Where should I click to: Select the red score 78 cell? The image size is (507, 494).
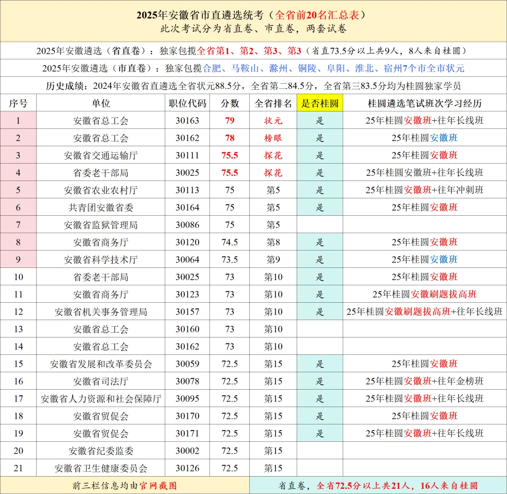(230, 138)
